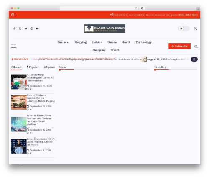Image resolution: width=209 pixels, height=177 pixels.
Task: Open the X (Twitter) social icon
Action: click(20, 28)
